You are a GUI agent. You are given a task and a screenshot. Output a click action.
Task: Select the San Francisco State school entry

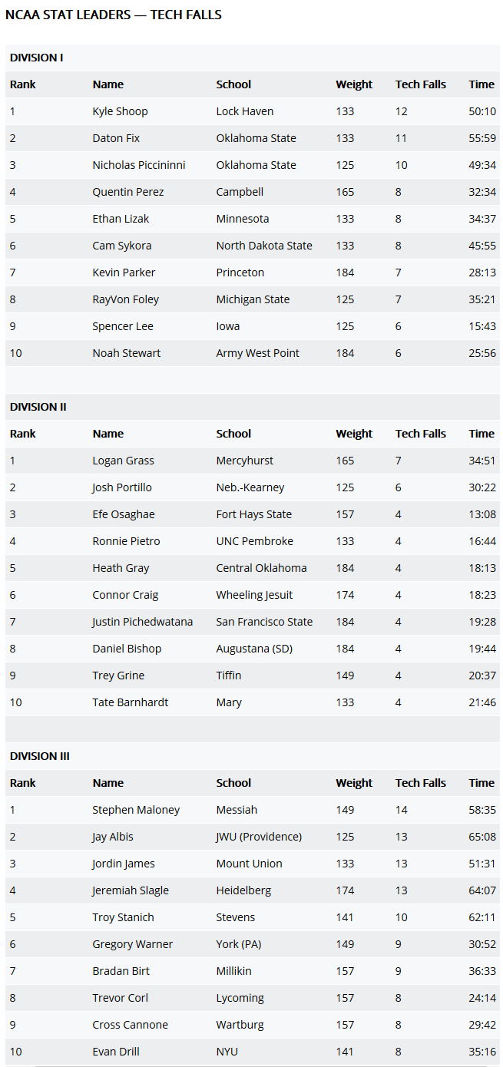(264, 622)
